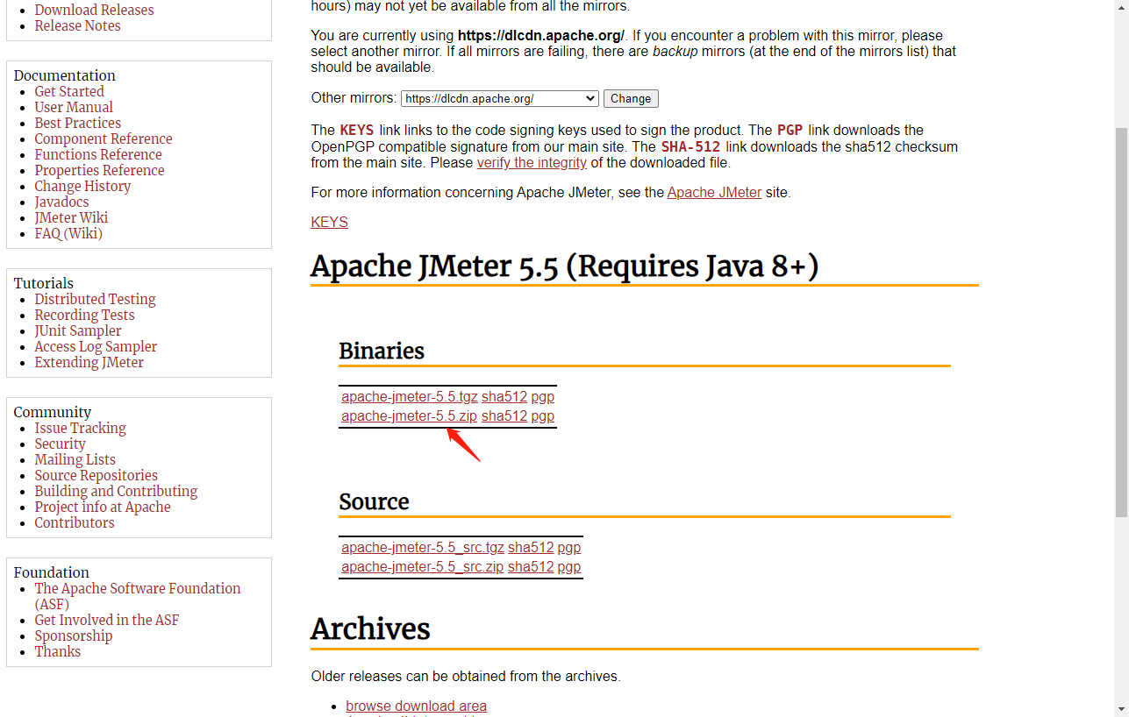Open the Thanks link
1129x717 pixels.
point(57,651)
